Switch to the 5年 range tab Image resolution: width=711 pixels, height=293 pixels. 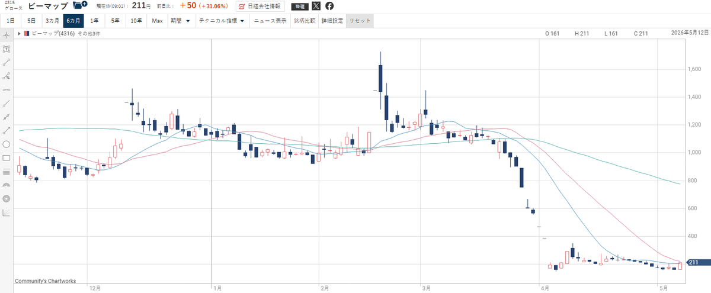point(116,21)
